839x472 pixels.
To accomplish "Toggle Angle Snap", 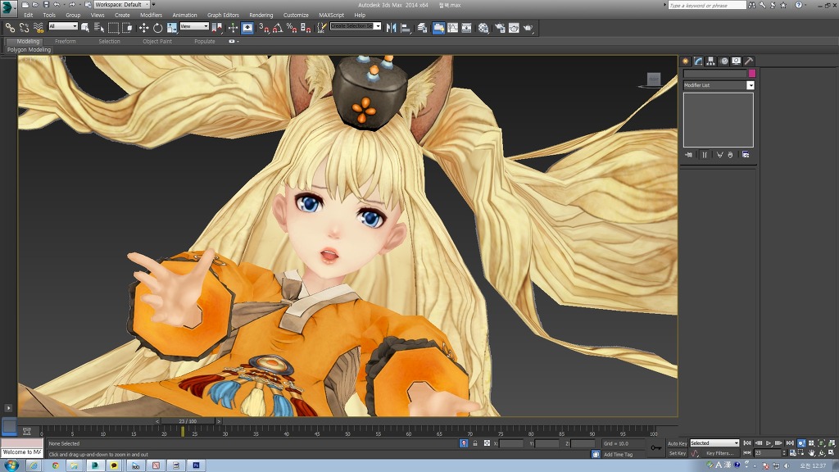I will 278,27.
